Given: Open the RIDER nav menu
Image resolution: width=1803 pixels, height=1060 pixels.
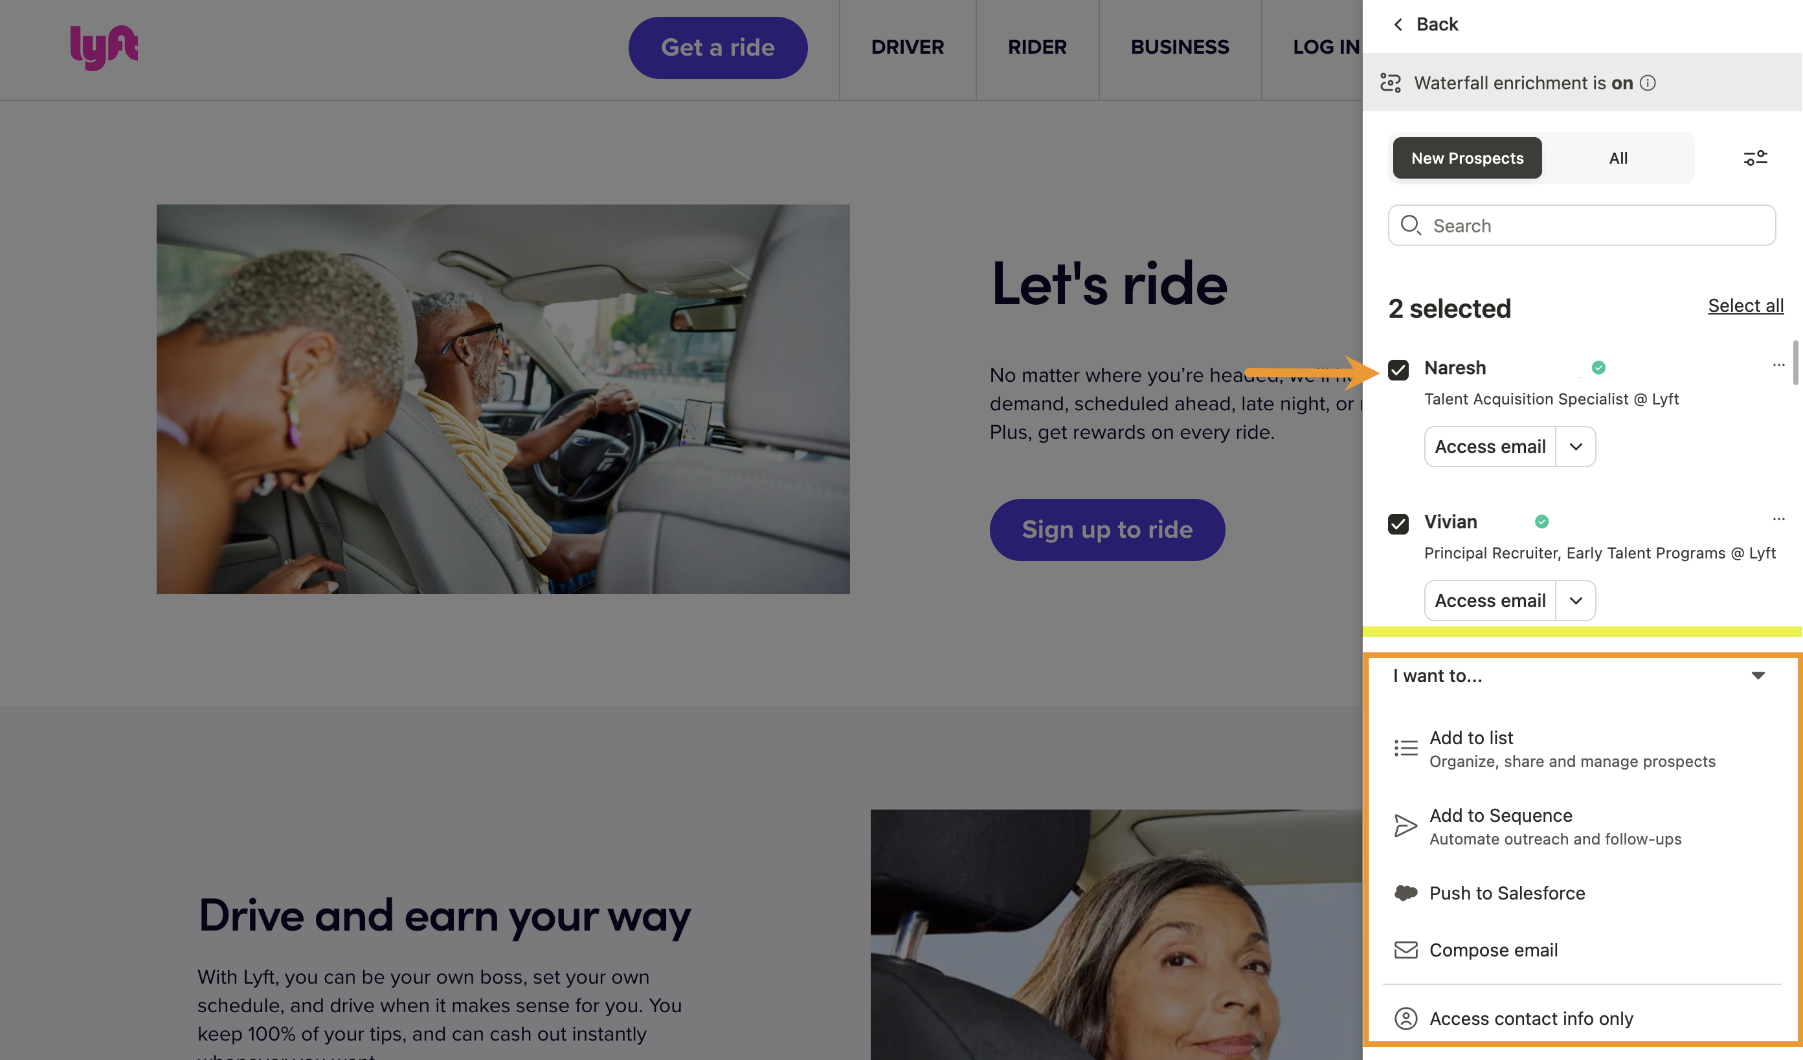Looking at the screenshot, I should [x=1037, y=47].
